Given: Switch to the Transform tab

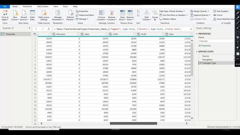Looking at the screenshot, I should point(27,6).
